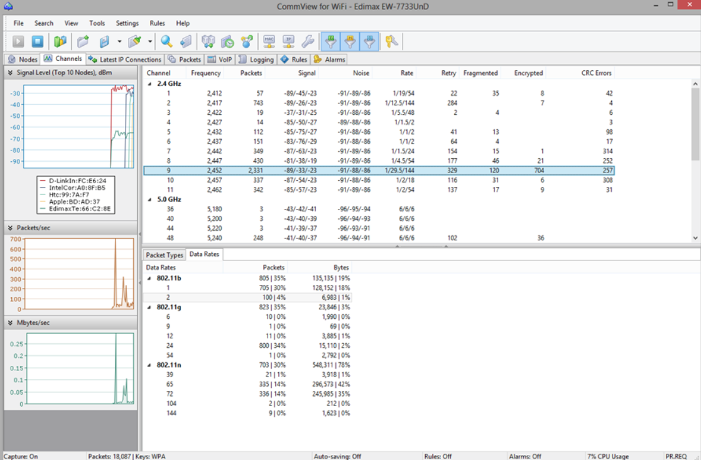Viewport: 701px width, 460px height.
Task: Open the MAC Aliases toolbar icon
Action: click(269, 41)
